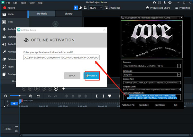Click the Split clip icon
Viewport: 193px width, 137px height.
(66, 96)
